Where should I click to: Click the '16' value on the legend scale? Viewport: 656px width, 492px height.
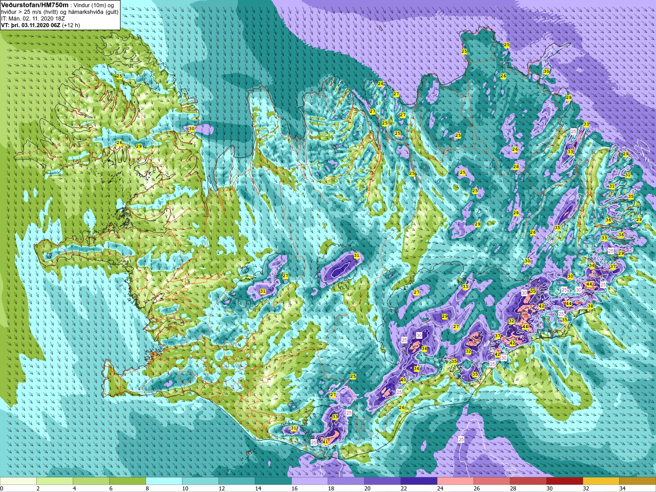coord(294,488)
